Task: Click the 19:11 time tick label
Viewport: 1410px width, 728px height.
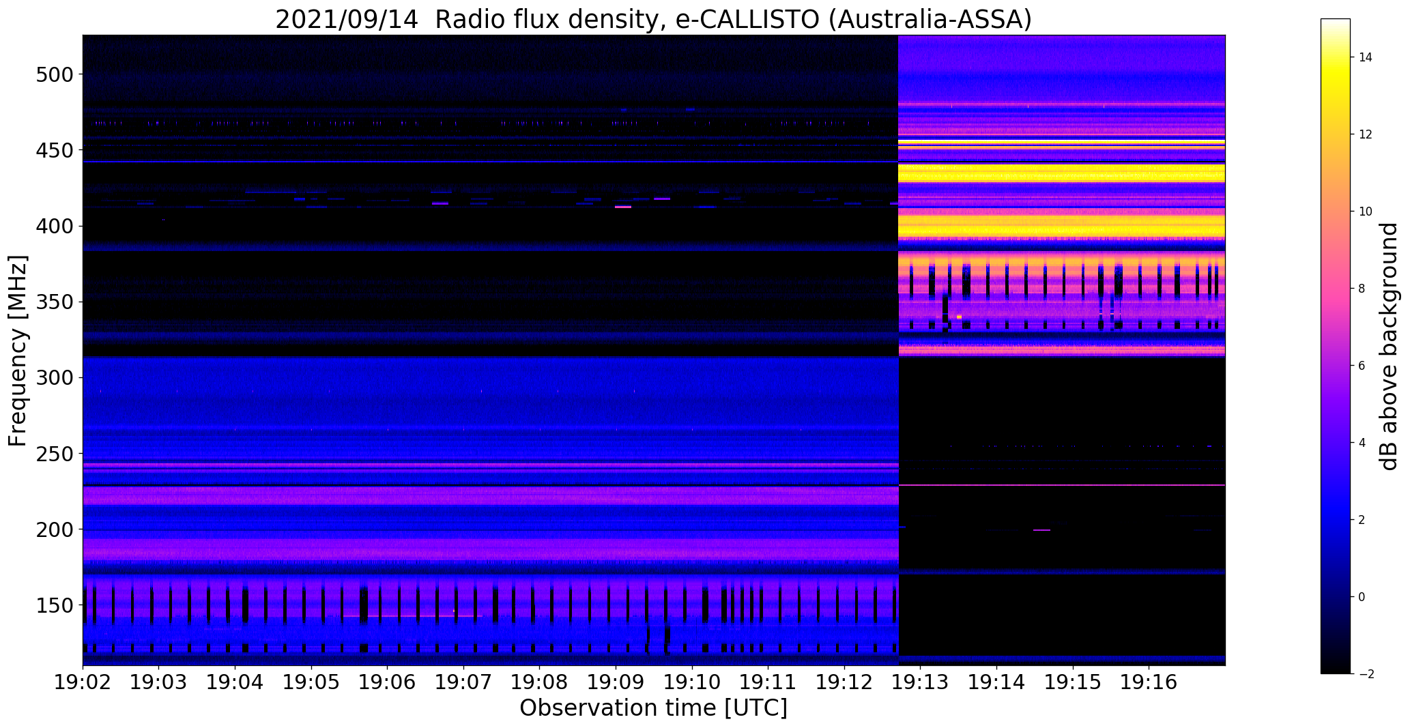Action: coord(768,681)
